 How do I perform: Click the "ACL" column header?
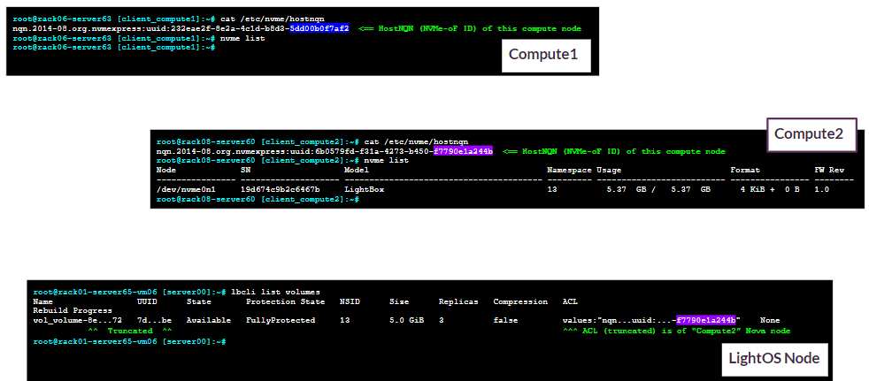tap(569, 301)
